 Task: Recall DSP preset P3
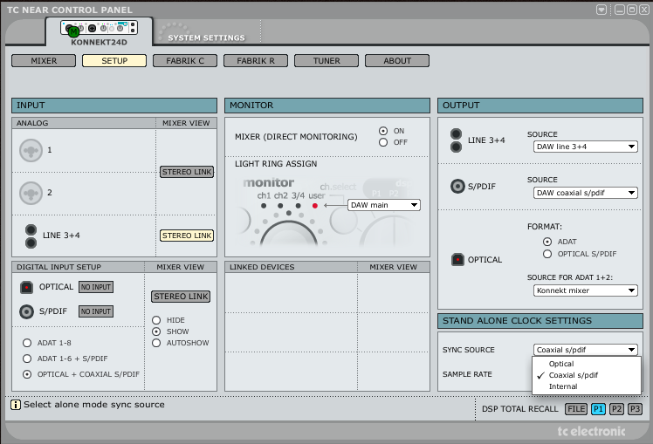tap(635, 409)
